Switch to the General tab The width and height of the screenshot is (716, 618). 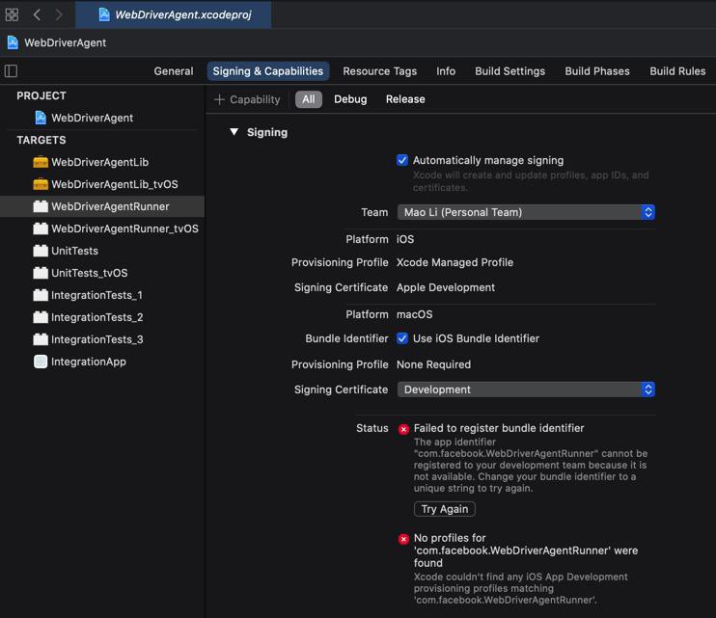point(174,71)
